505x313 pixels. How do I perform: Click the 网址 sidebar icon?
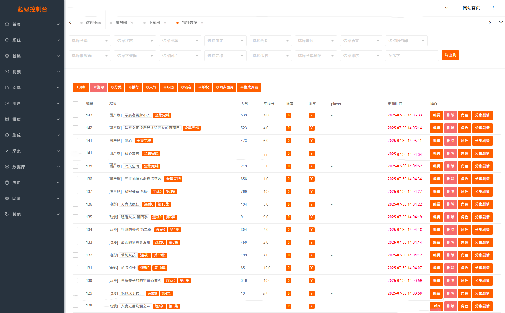[x=7, y=198]
